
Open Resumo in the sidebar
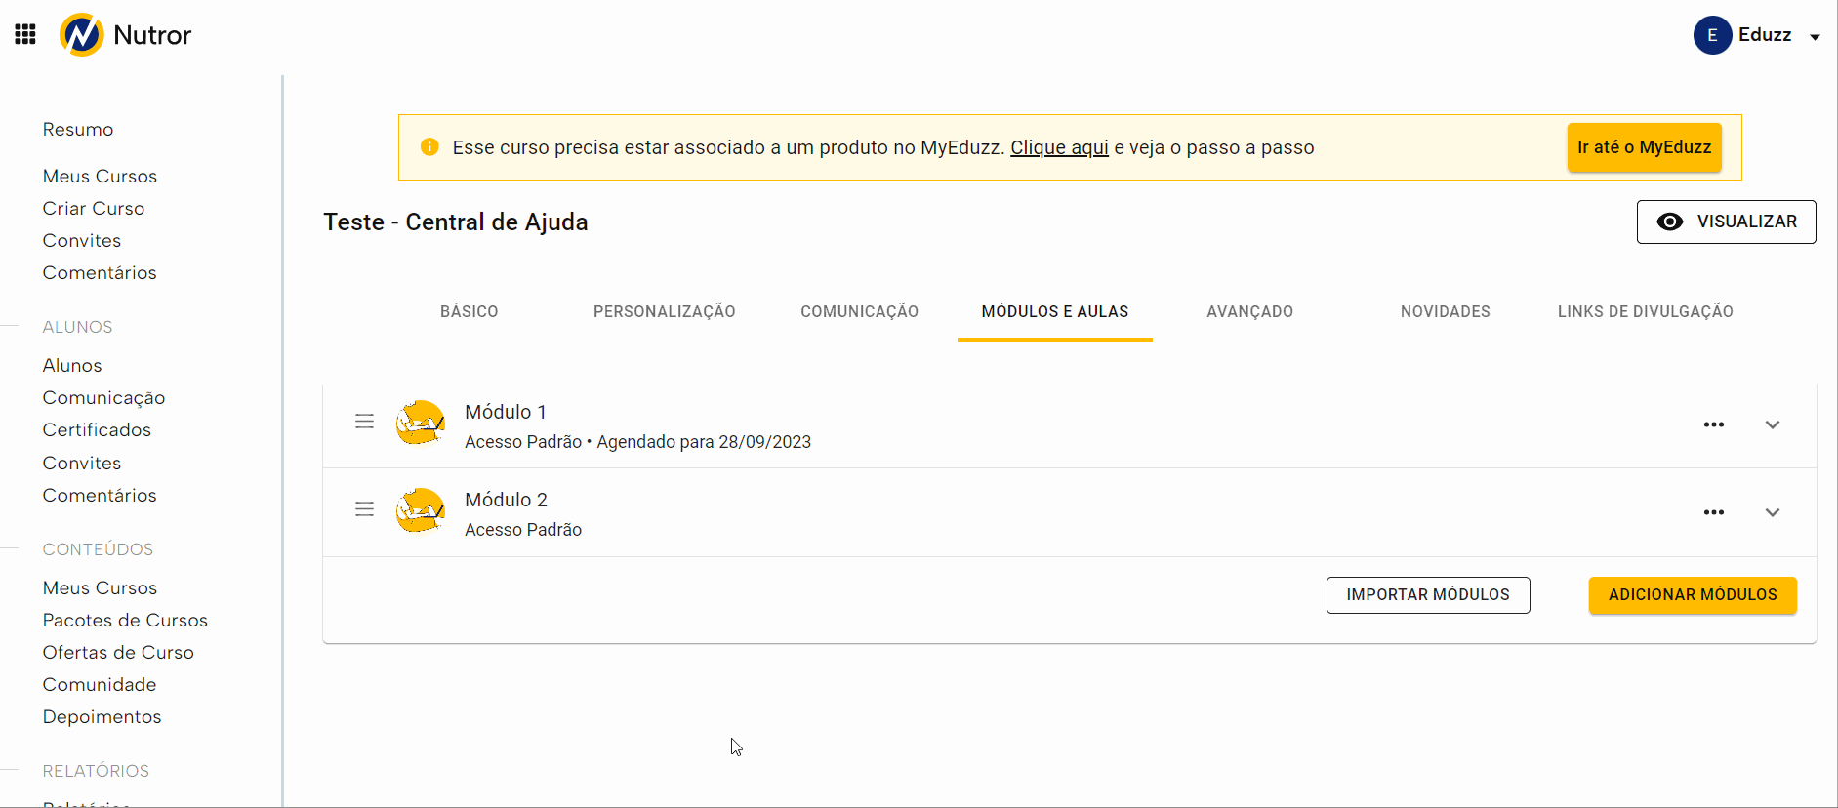(x=78, y=130)
